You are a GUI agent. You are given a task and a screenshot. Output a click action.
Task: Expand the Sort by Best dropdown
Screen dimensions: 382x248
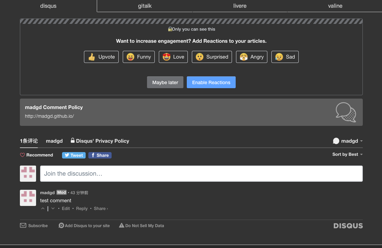(347, 154)
